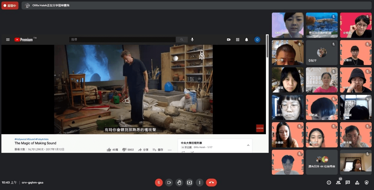
Task: Hang up with the red leave call button
Action: [x=211, y=183]
